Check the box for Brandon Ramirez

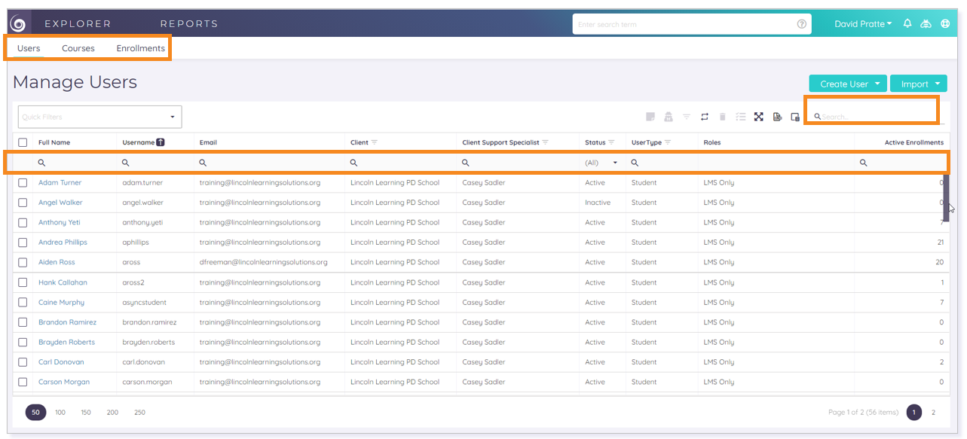point(23,322)
